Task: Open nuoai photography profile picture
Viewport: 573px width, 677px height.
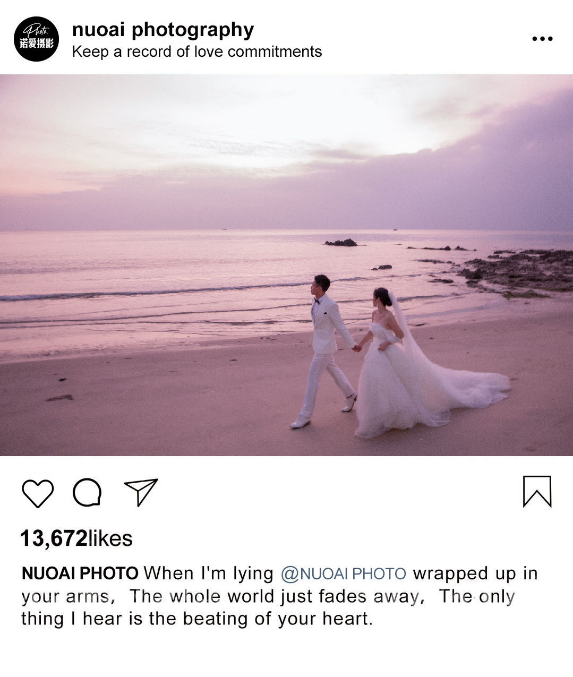Action: [36, 39]
